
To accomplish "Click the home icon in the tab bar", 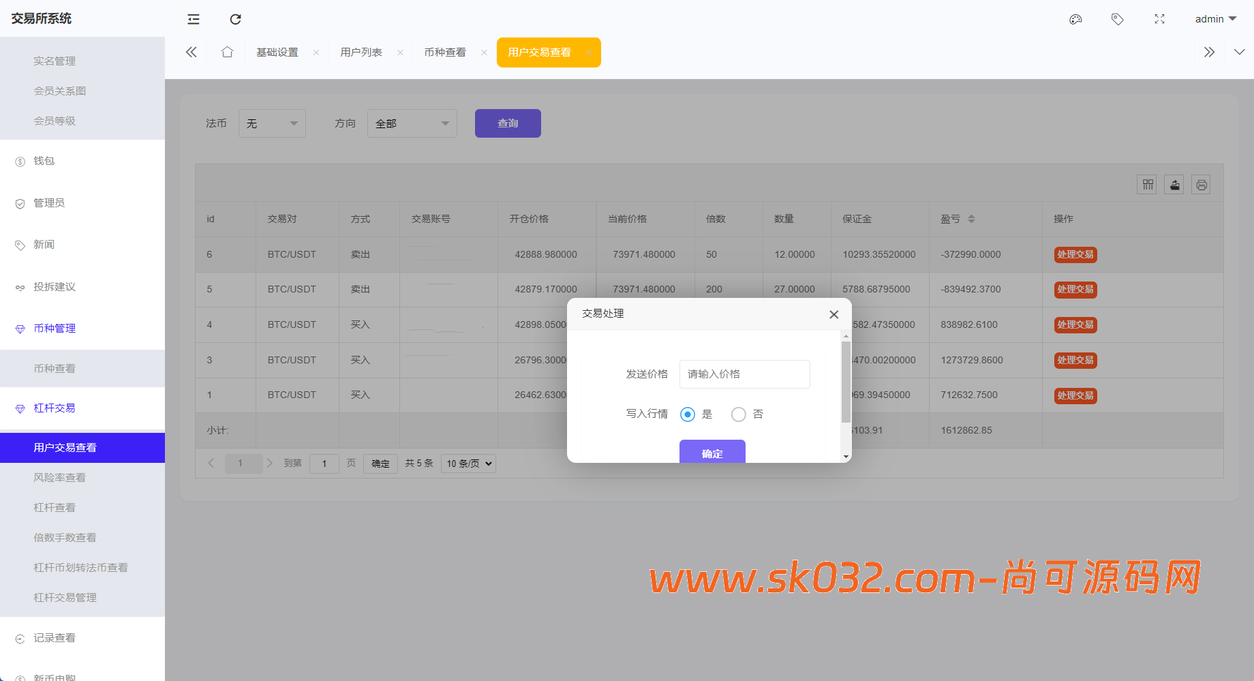I will point(227,52).
